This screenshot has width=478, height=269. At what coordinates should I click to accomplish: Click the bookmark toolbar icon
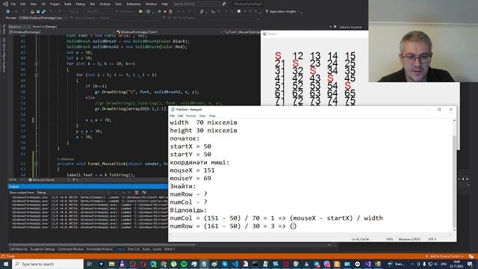[x=239, y=12]
